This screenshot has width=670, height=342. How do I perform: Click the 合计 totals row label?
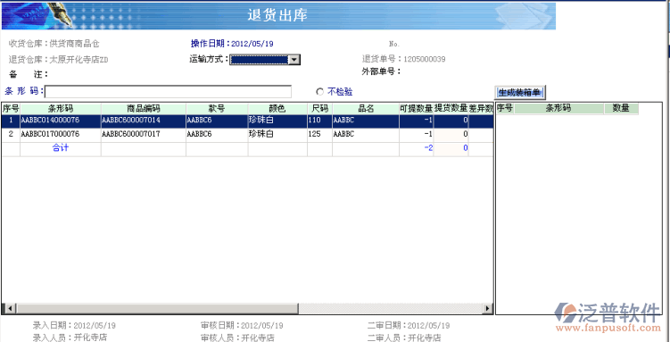(61, 148)
